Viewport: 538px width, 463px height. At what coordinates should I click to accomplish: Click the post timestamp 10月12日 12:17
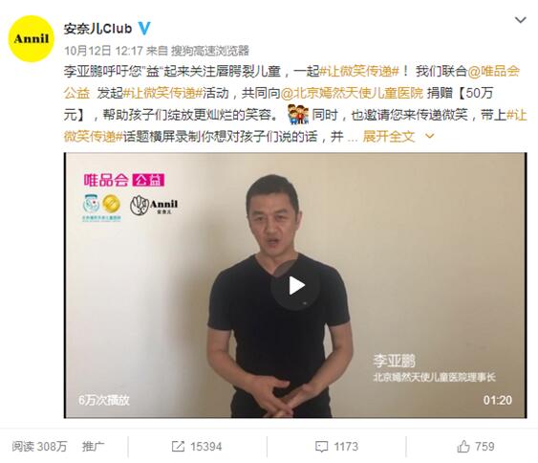pos(103,51)
